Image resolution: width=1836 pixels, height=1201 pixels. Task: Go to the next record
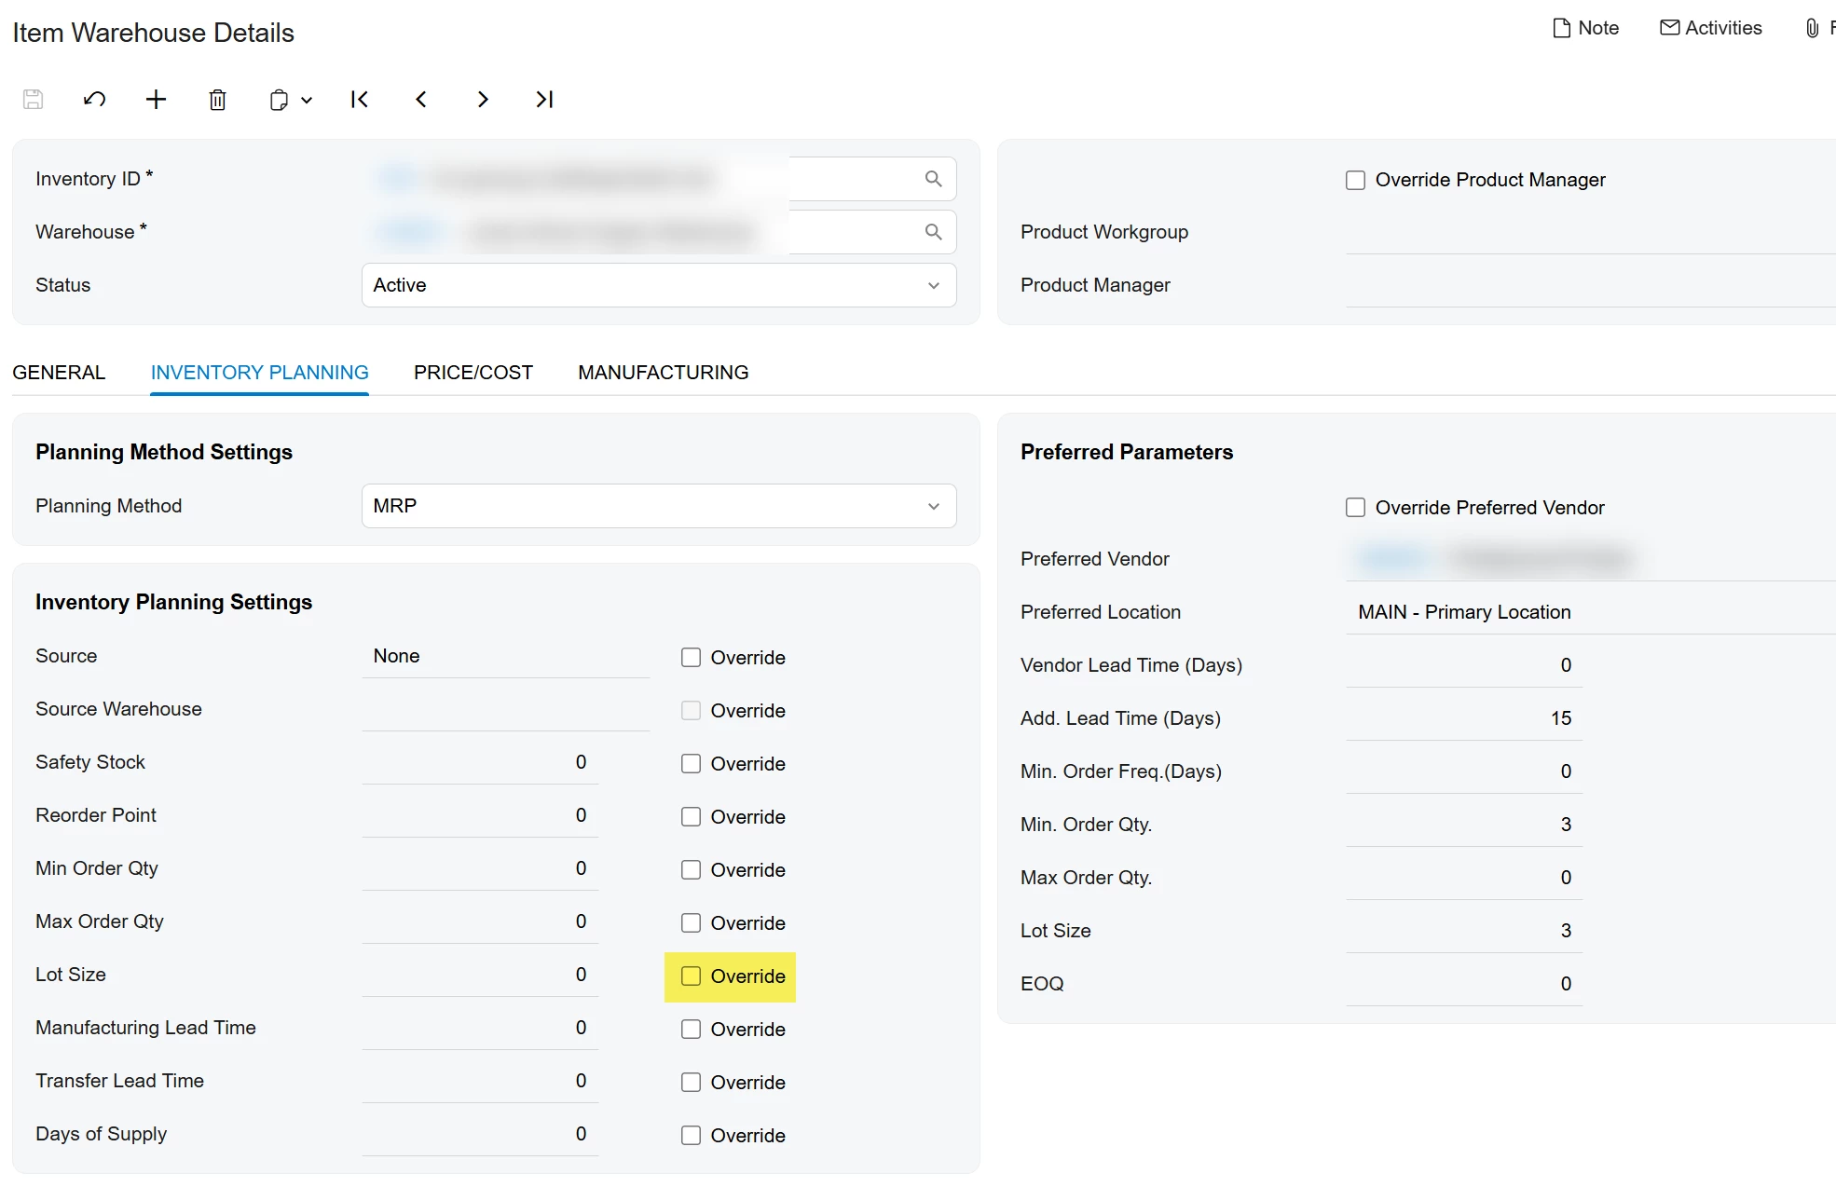pos(483,100)
